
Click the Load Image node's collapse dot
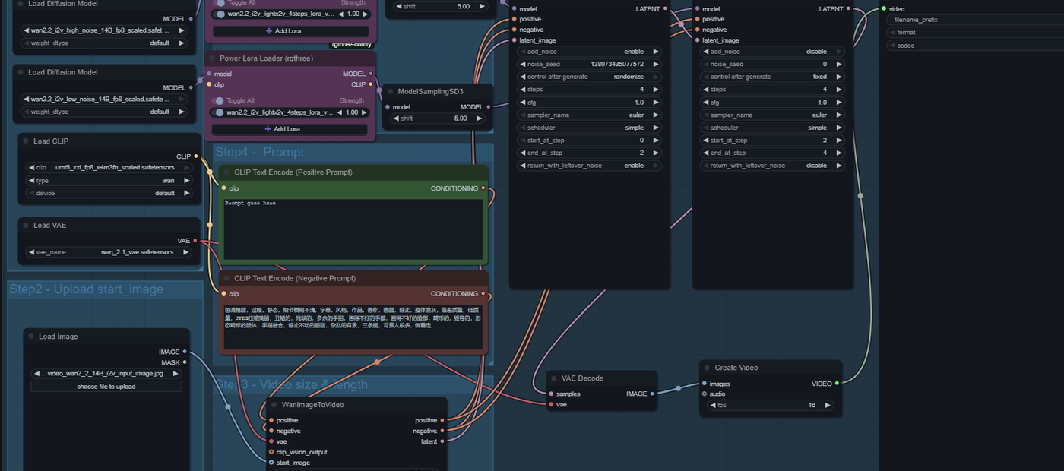coord(30,337)
